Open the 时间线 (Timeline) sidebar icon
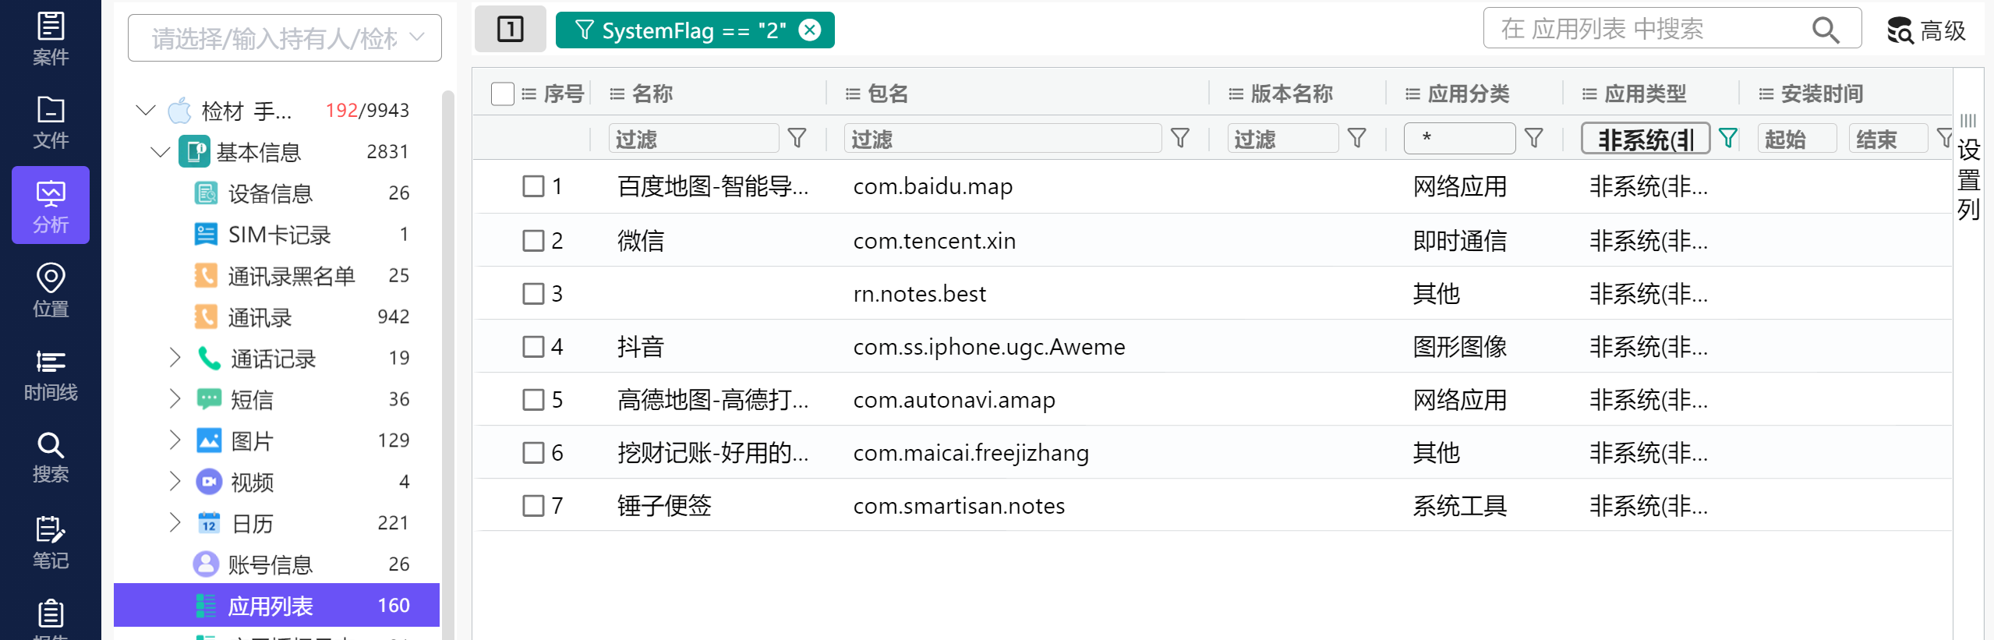Image resolution: width=1994 pixels, height=640 pixels. 51,374
